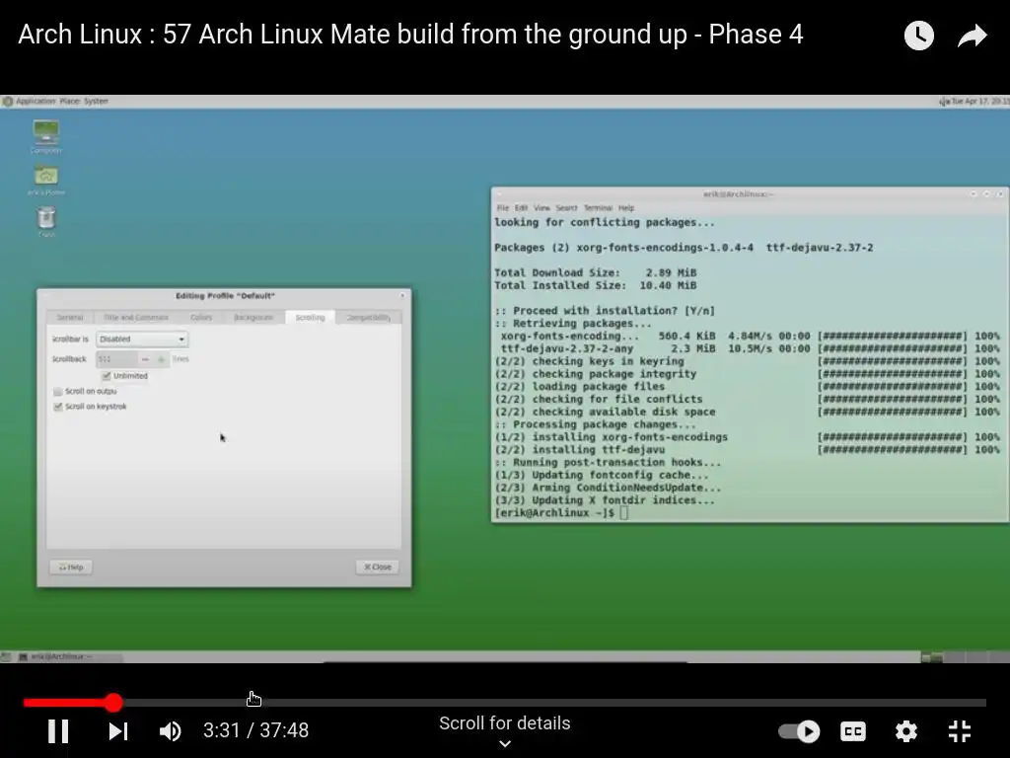Open the Applications menu in top panel
This screenshot has height=758, width=1010.
[x=36, y=102]
